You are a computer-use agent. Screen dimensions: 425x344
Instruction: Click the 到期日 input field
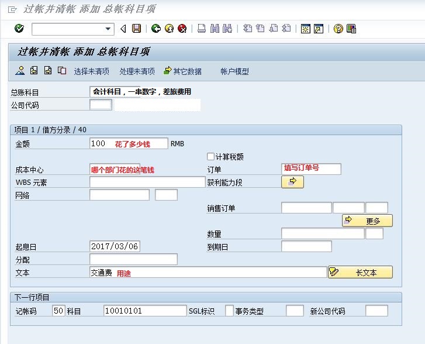pyautogui.click(x=306, y=246)
